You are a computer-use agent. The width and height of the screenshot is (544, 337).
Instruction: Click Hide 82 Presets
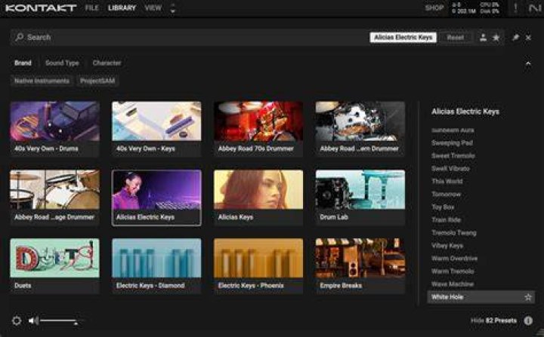tap(493, 320)
